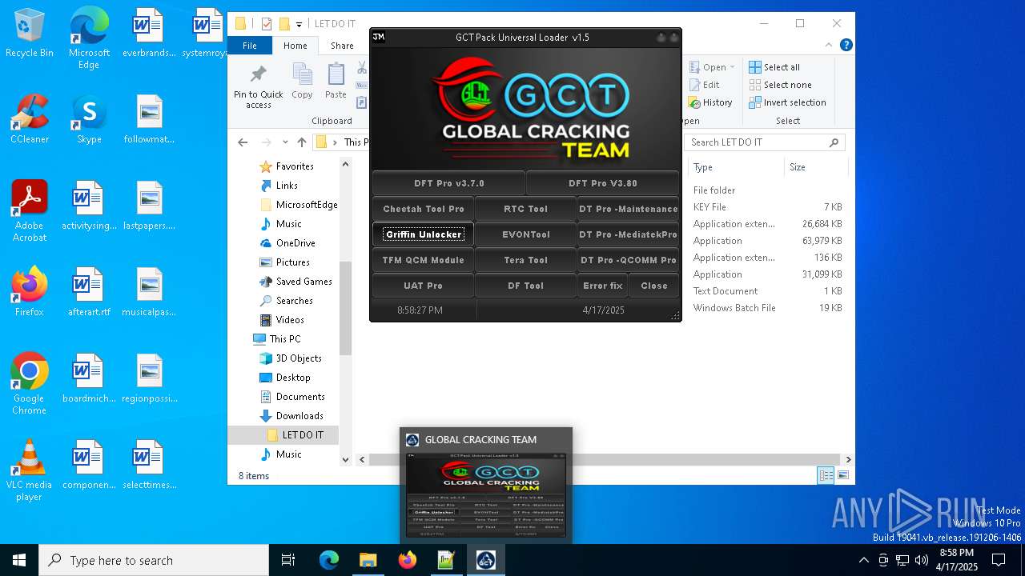Open afterart.rtf desktop file
The height and width of the screenshot is (576, 1025).
click(x=89, y=292)
